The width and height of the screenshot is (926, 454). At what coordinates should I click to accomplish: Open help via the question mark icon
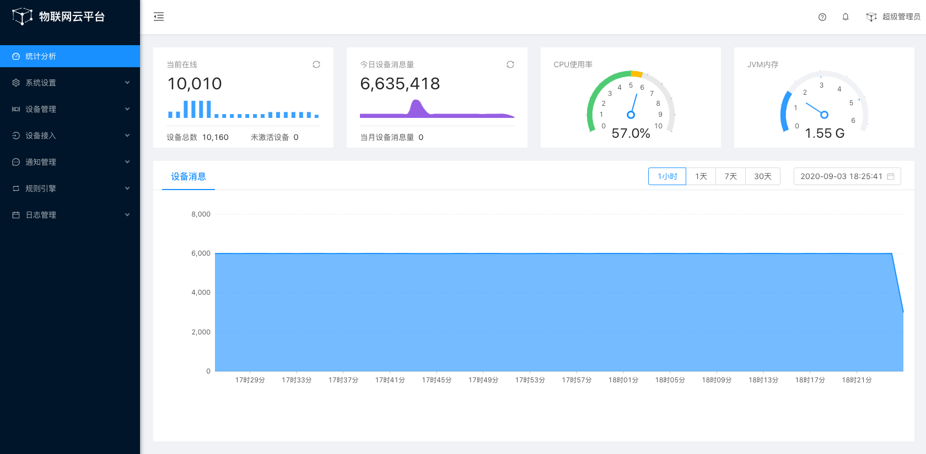[822, 17]
